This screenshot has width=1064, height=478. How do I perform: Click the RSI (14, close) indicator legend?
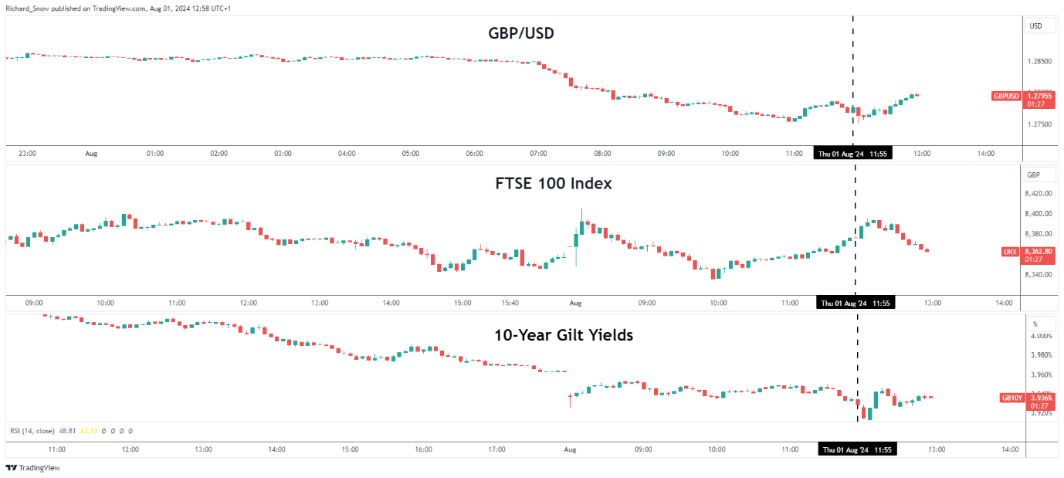32,431
